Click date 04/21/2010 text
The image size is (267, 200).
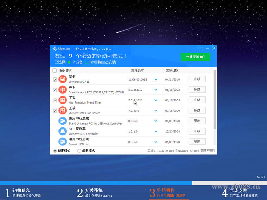[x=172, y=80]
